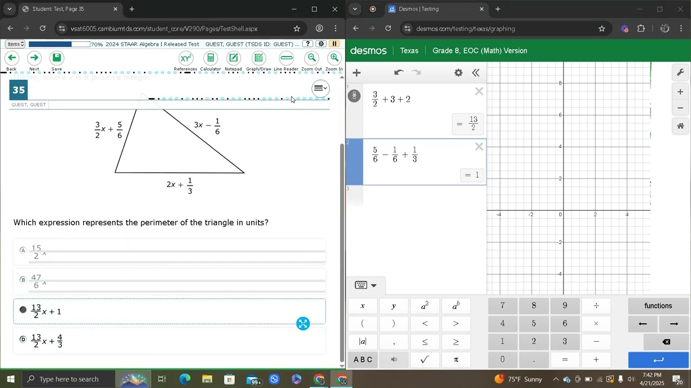691x388 pixels.
Task: Open the Items dropdown selector
Action: click(15, 44)
